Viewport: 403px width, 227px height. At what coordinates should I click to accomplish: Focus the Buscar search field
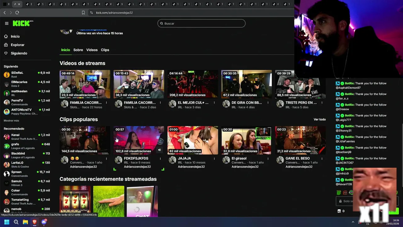coord(201,23)
